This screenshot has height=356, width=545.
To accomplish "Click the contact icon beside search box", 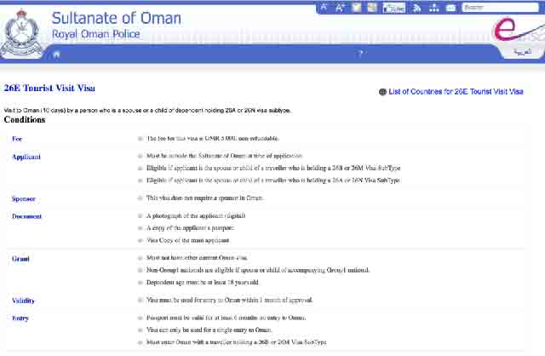I will [x=450, y=8].
